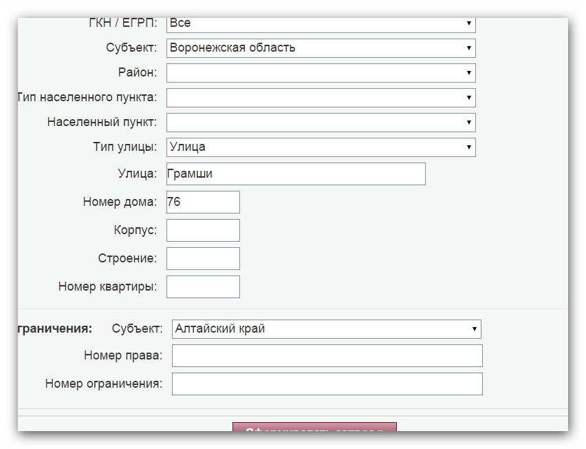Click the Населенный пункт label text
586x449 pixels.
pyautogui.click(x=102, y=122)
